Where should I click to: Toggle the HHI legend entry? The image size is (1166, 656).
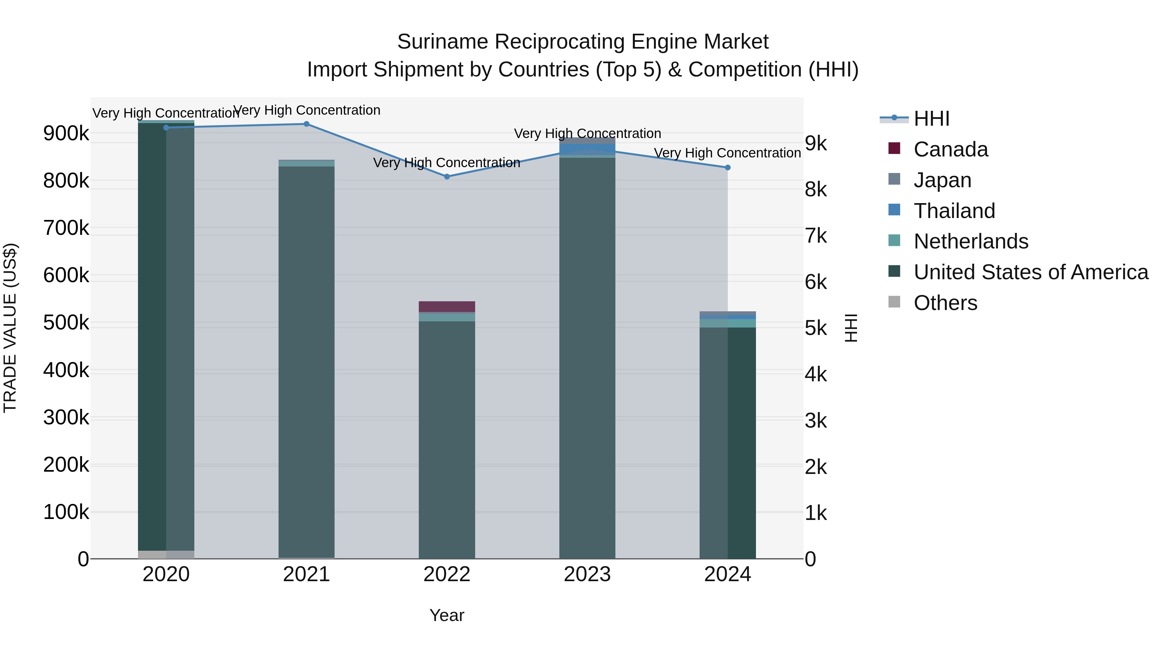(x=915, y=119)
